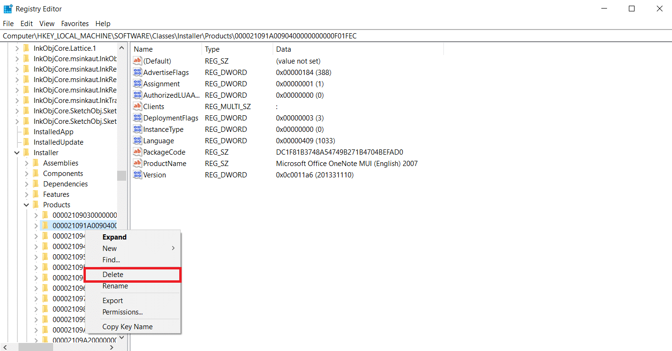Screen dimensions: 672x351
Task: Open the Favorites menu
Action: [75, 23]
